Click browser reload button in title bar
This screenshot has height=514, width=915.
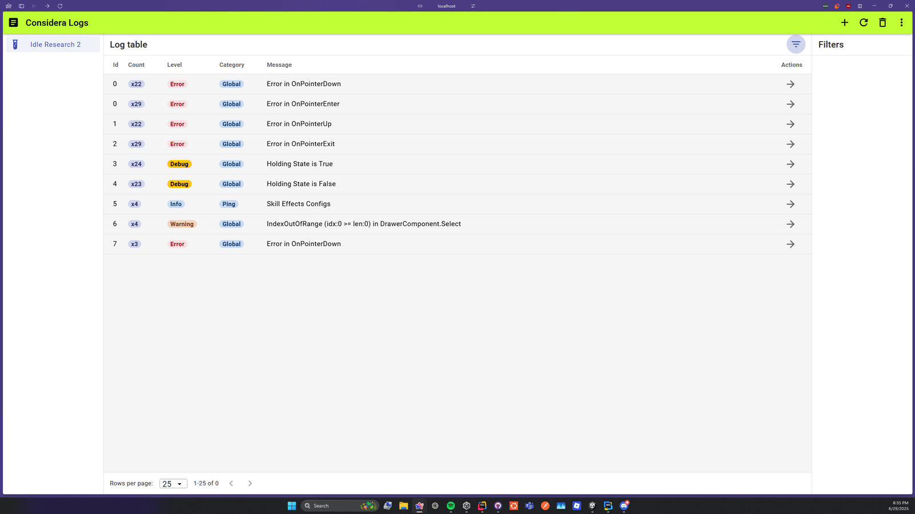coord(60,6)
